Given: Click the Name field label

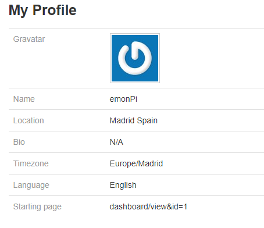Looking at the screenshot, I should tap(24, 99).
